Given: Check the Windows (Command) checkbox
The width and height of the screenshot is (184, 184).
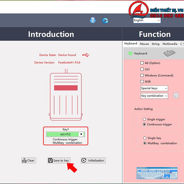Looking at the screenshot, I should click(x=142, y=75).
